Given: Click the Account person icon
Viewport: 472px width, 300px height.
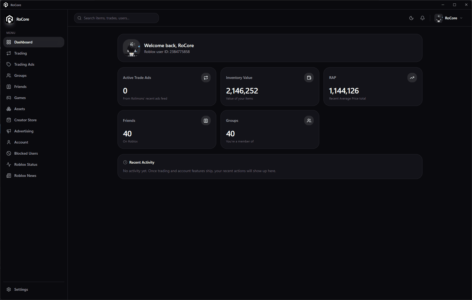Looking at the screenshot, I should click(9, 142).
